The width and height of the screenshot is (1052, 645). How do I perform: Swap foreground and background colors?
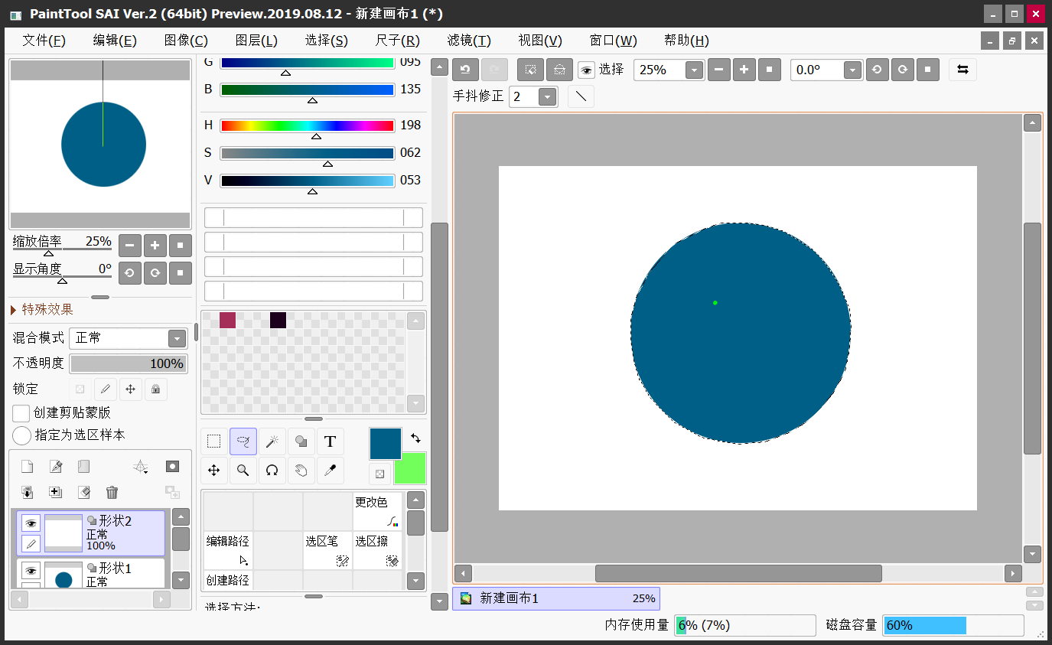[x=415, y=438]
